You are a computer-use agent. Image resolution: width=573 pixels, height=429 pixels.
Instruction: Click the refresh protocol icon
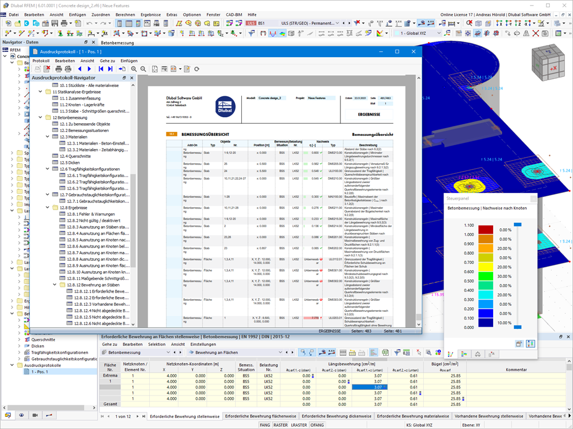pyautogui.click(x=197, y=69)
